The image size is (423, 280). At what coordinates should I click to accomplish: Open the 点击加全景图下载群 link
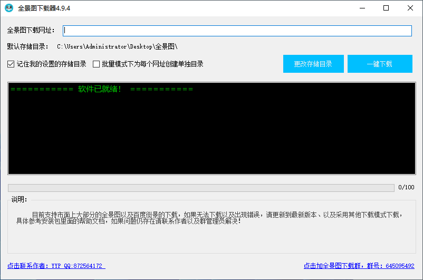click(359, 266)
